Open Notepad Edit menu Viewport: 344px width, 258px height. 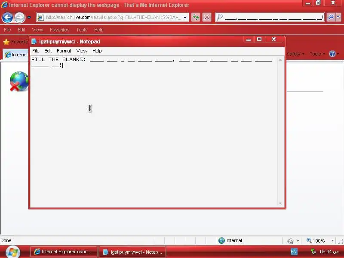pos(48,51)
